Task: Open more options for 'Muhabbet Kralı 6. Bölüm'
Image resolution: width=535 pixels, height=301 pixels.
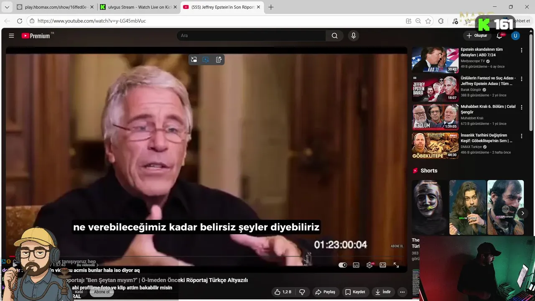Action: [521, 107]
